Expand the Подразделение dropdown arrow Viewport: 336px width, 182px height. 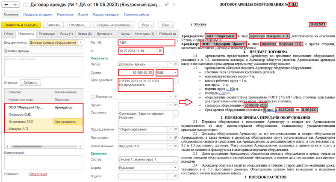171,129
